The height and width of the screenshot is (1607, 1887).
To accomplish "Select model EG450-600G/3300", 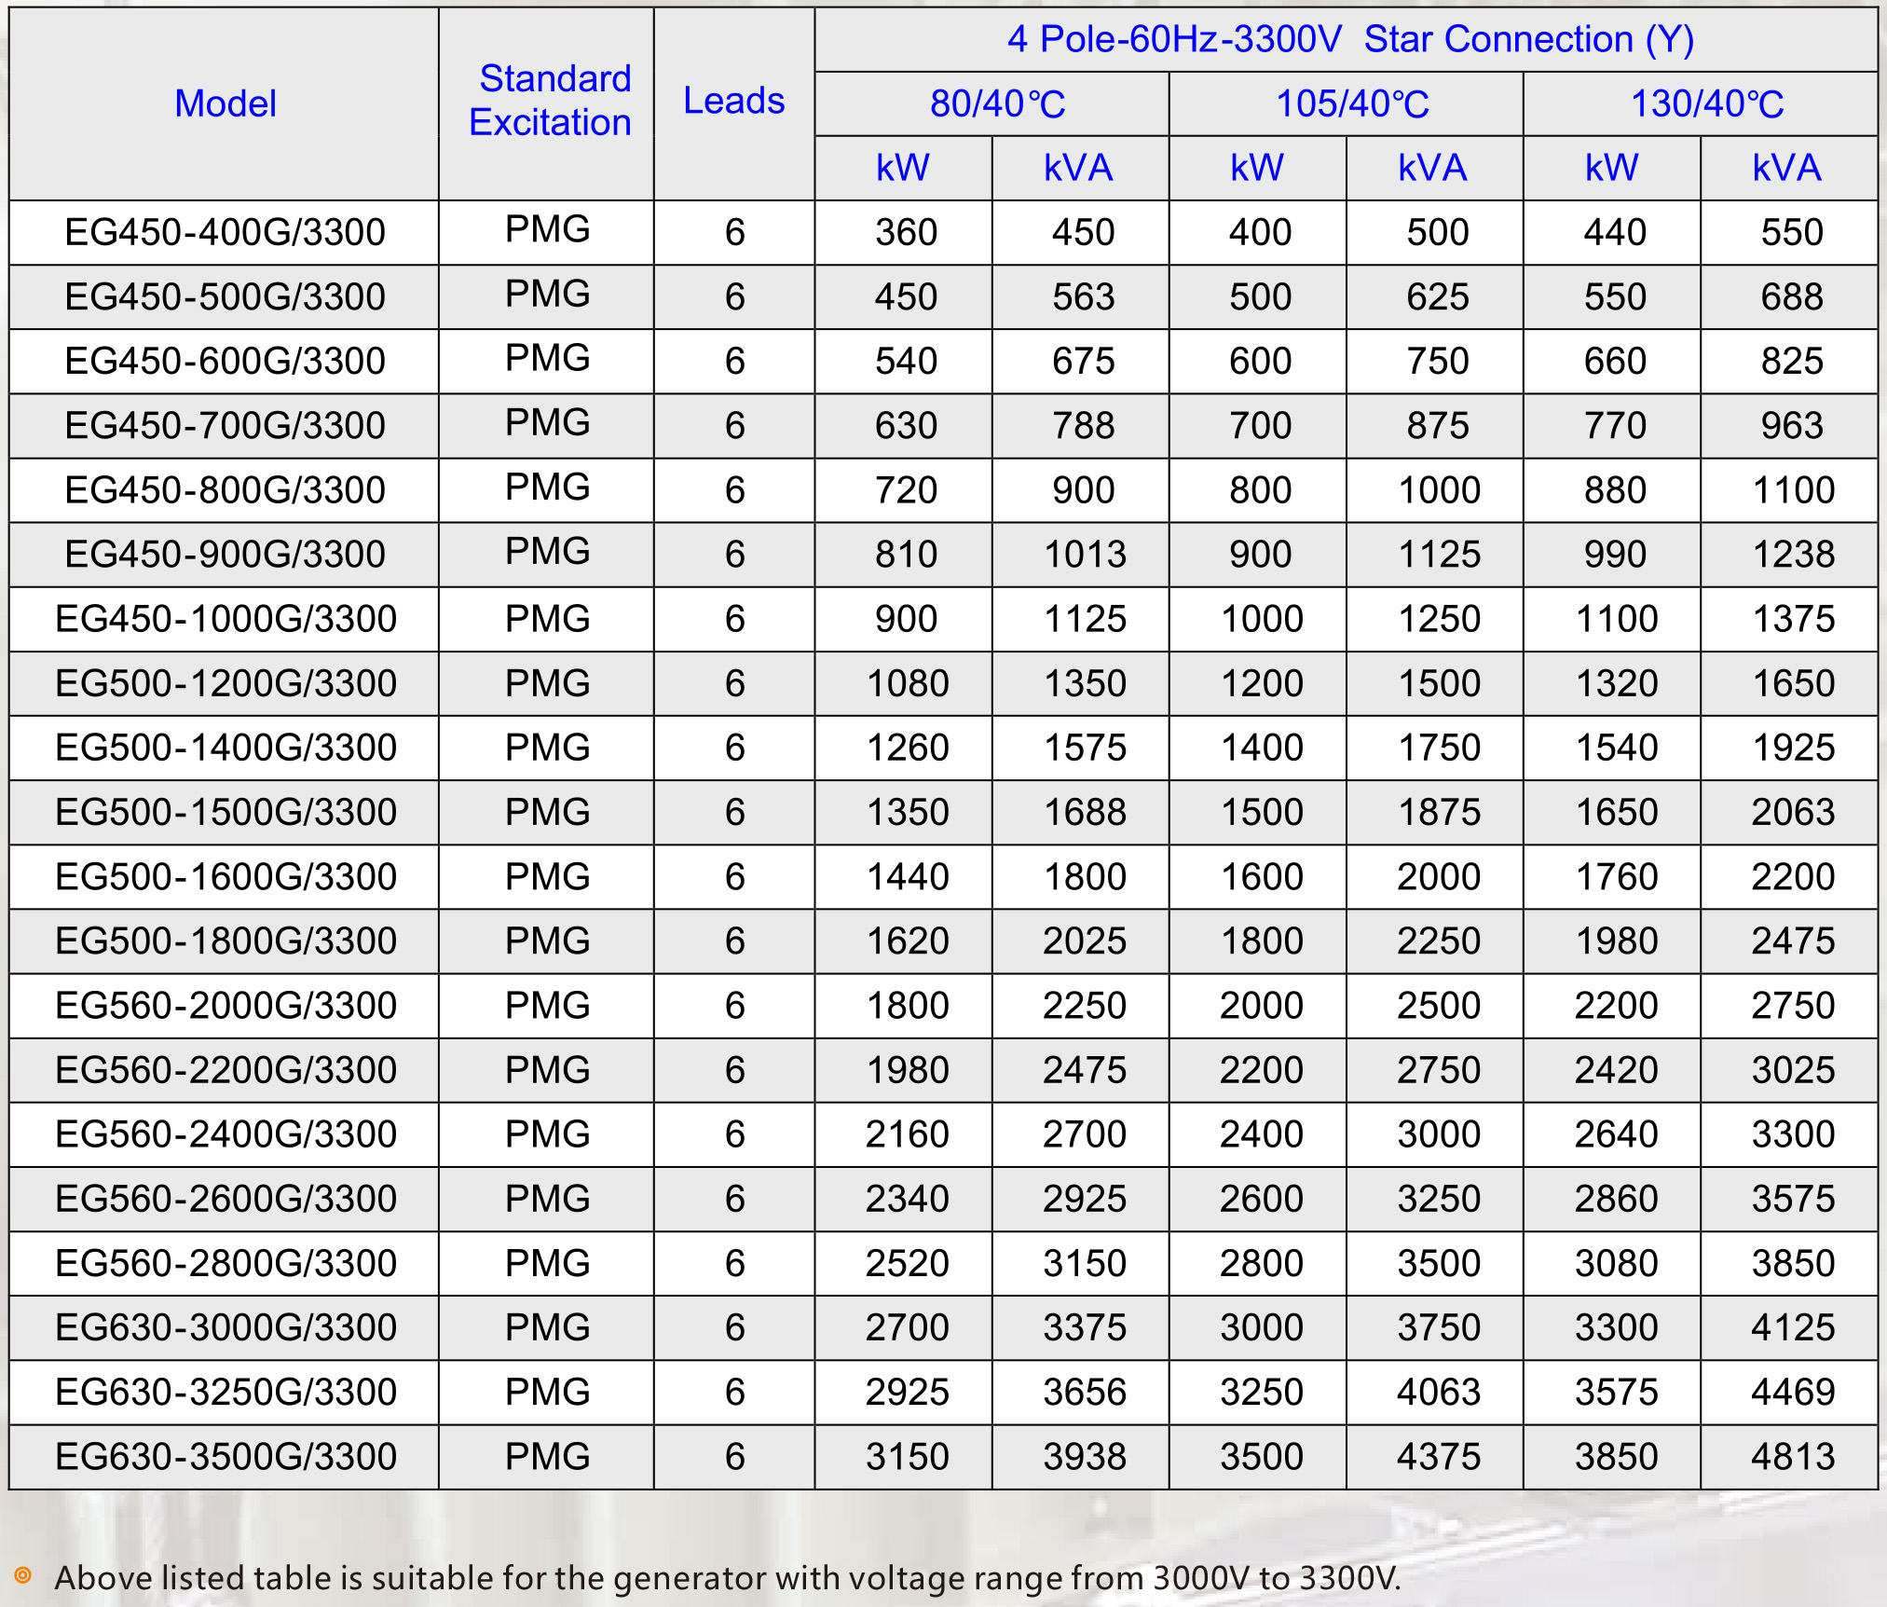I will [x=225, y=361].
